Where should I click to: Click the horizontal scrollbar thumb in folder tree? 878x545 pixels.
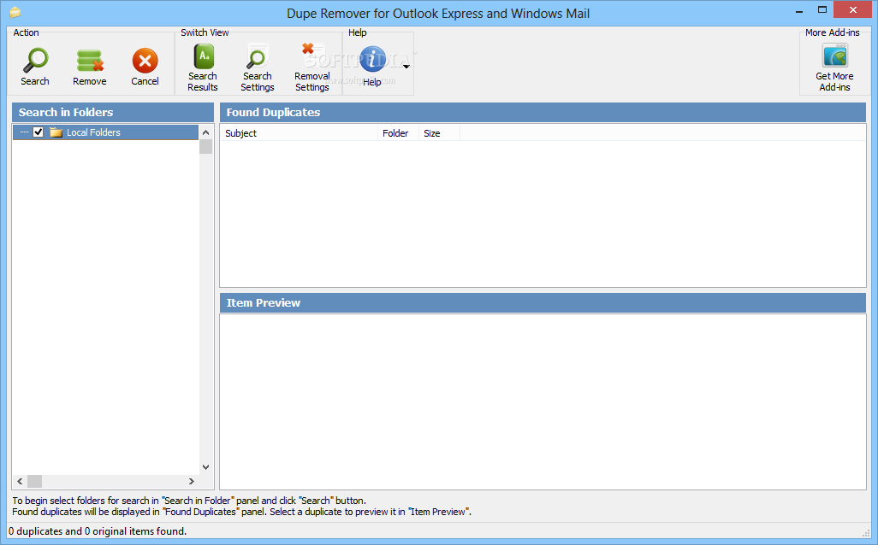click(35, 481)
